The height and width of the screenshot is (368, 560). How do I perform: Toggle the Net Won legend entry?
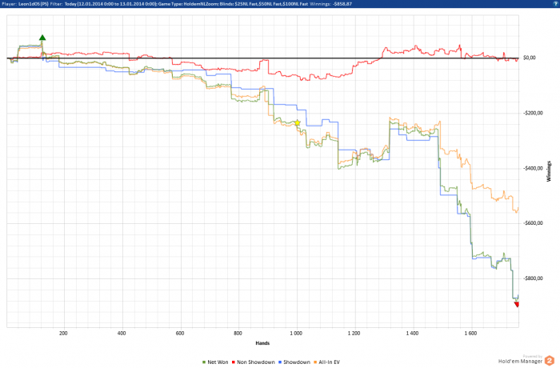[x=215, y=362]
